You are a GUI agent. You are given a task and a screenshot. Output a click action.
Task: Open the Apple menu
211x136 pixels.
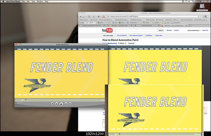[3, 2]
